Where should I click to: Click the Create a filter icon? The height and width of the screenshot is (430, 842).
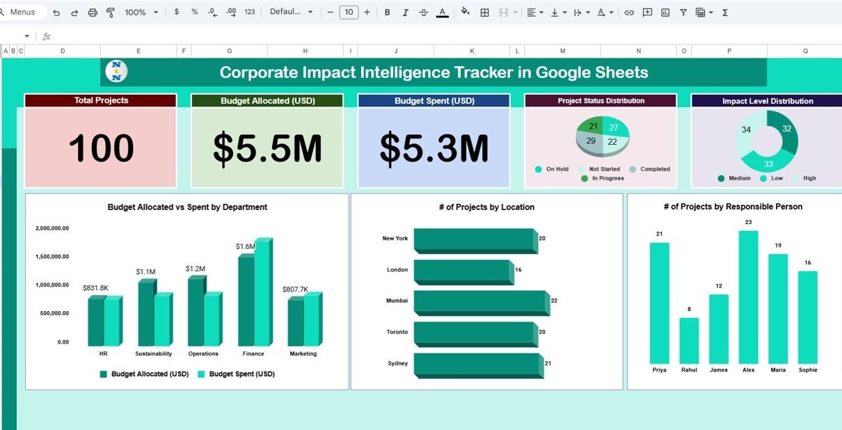pos(683,13)
